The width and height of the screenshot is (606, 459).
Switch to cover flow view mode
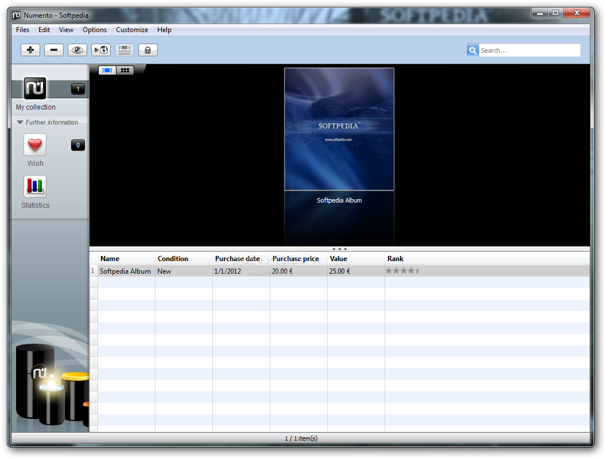pos(107,71)
